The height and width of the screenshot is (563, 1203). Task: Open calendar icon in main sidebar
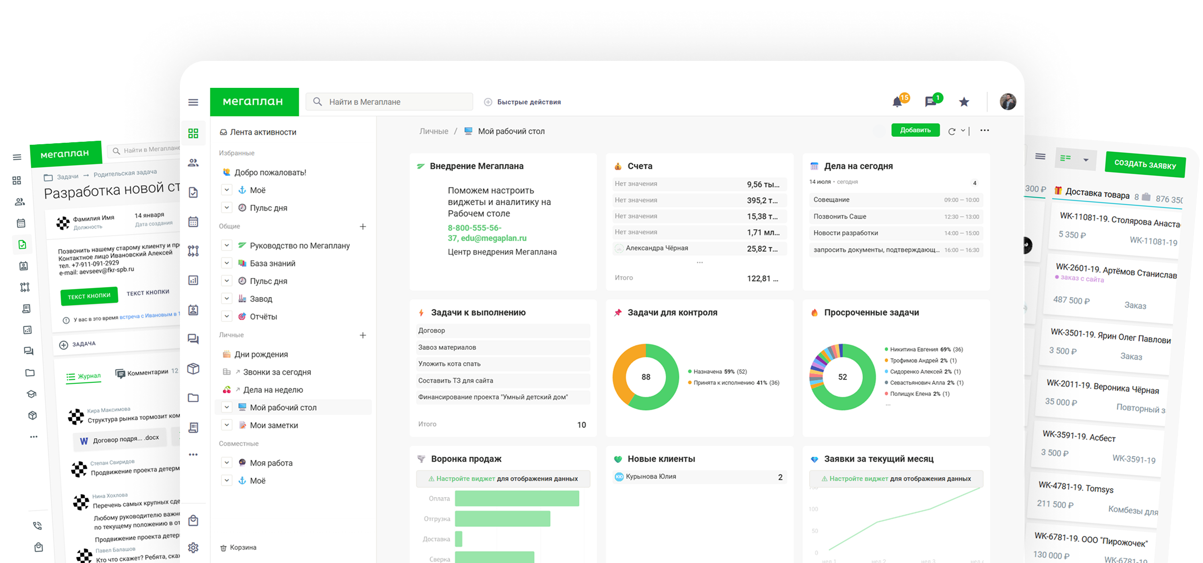click(x=193, y=222)
